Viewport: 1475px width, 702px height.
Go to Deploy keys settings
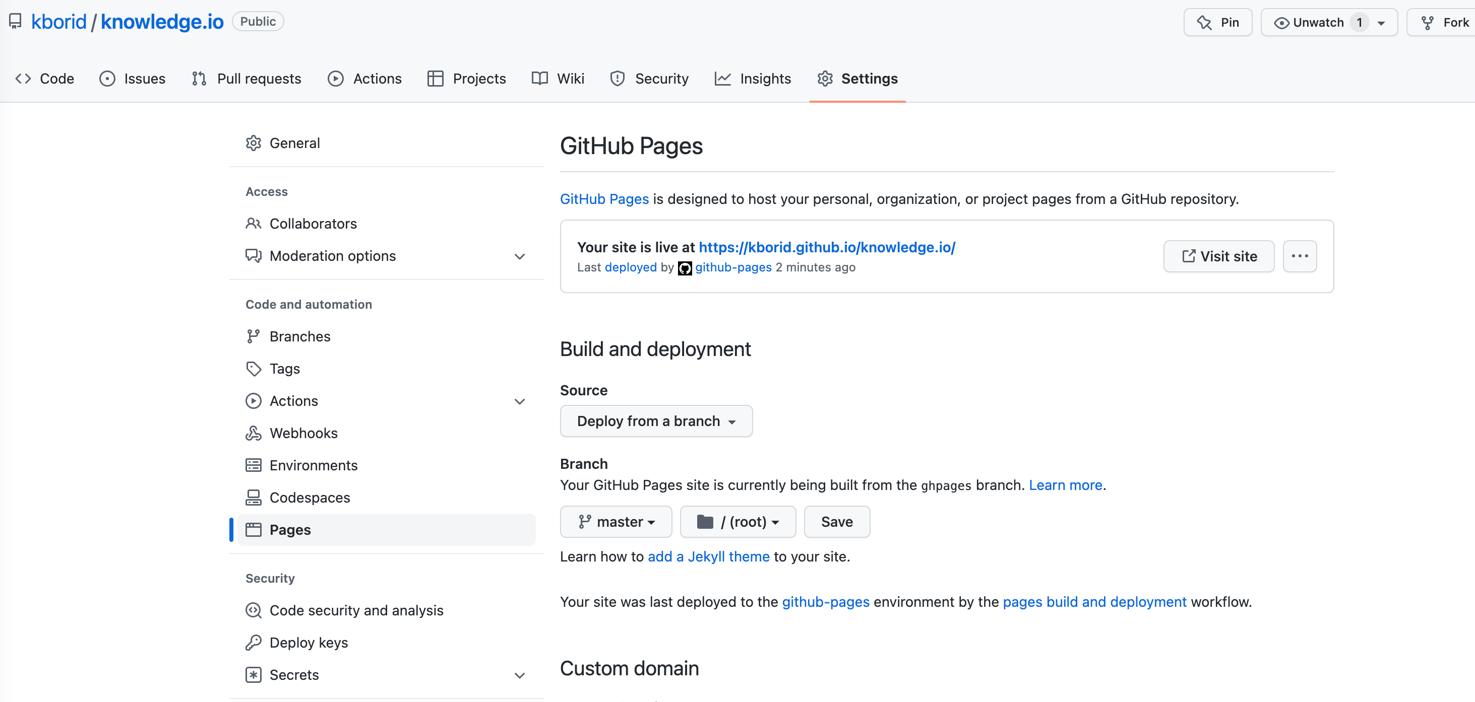[308, 642]
